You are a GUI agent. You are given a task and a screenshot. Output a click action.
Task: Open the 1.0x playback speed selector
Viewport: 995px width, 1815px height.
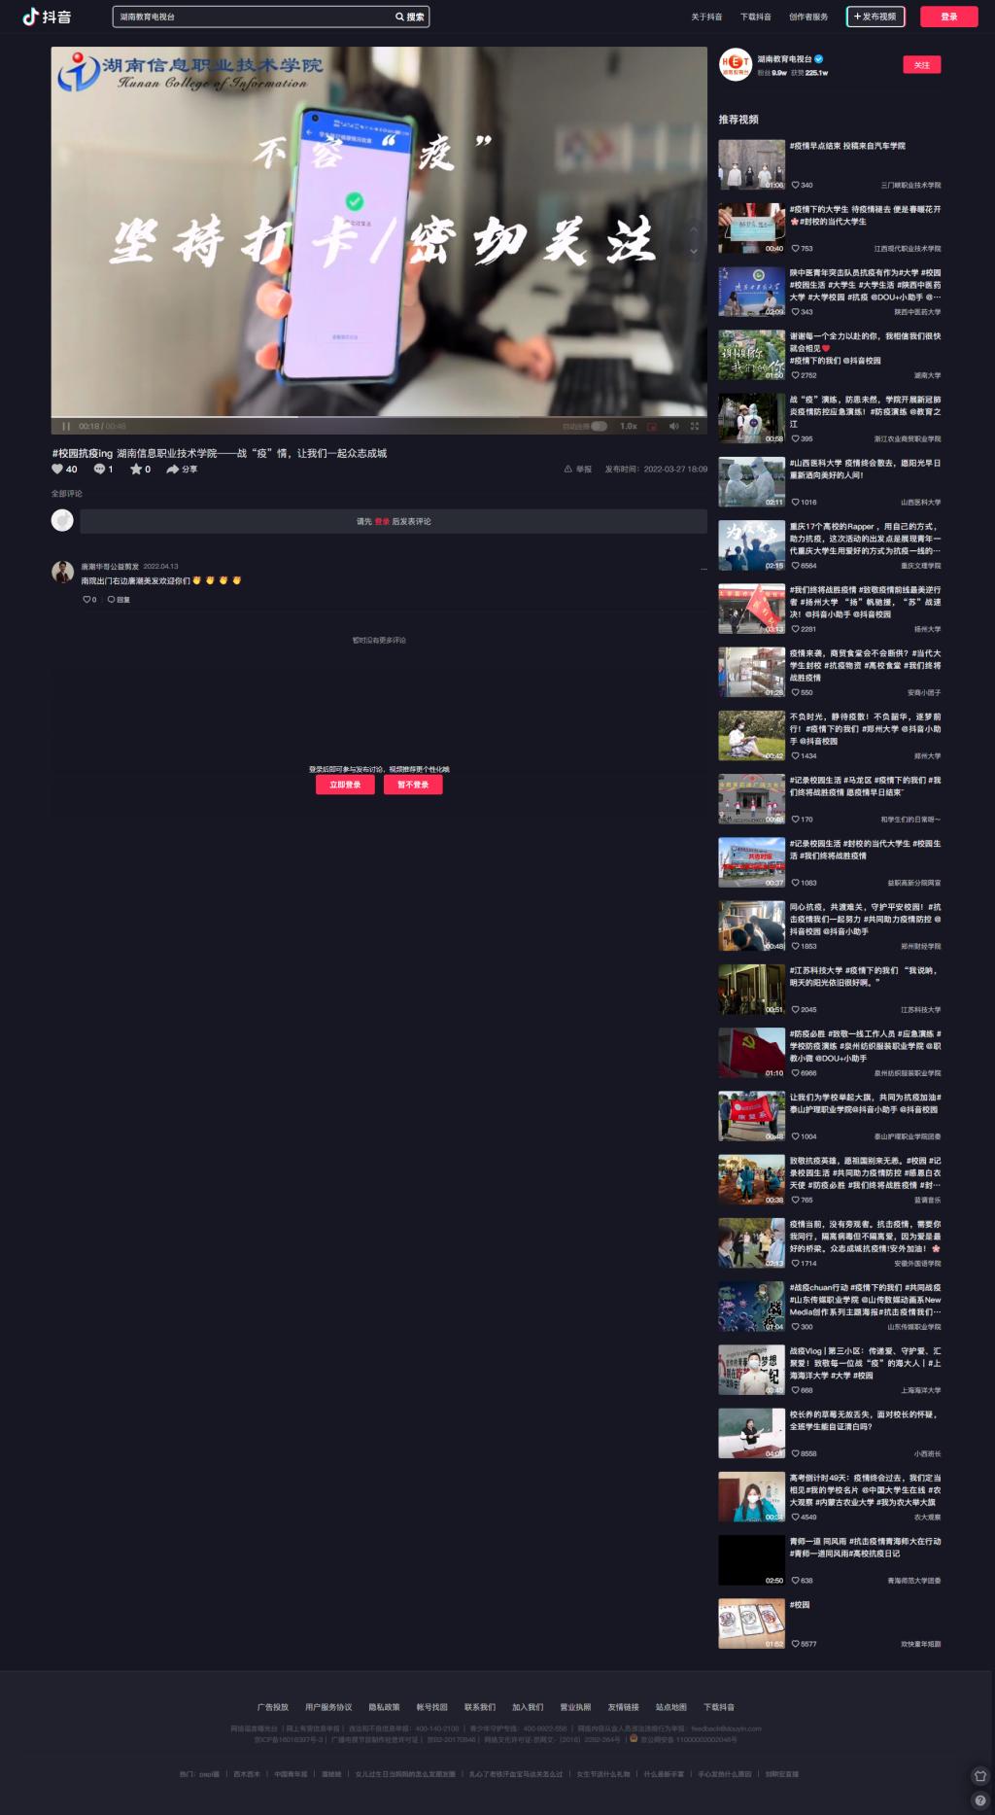tap(628, 426)
